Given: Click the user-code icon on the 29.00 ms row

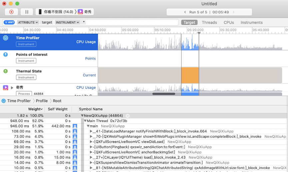Looking at the screenshot, I should tap(75, 147).
